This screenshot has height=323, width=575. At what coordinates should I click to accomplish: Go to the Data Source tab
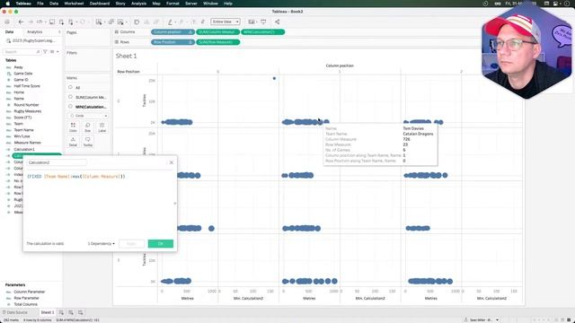pyautogui.click(x=15, y=312)
